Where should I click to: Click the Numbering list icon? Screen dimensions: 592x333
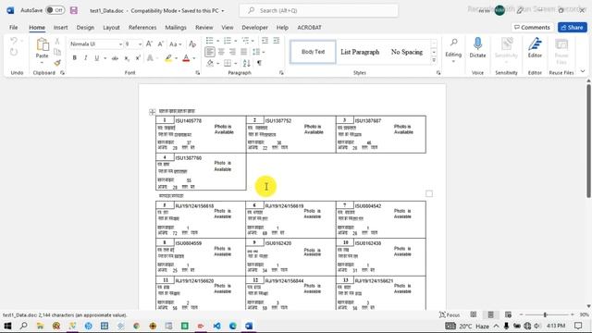[228, 41]
